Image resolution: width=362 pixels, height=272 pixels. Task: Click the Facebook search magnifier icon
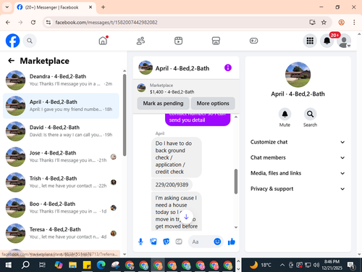point(30,41)
